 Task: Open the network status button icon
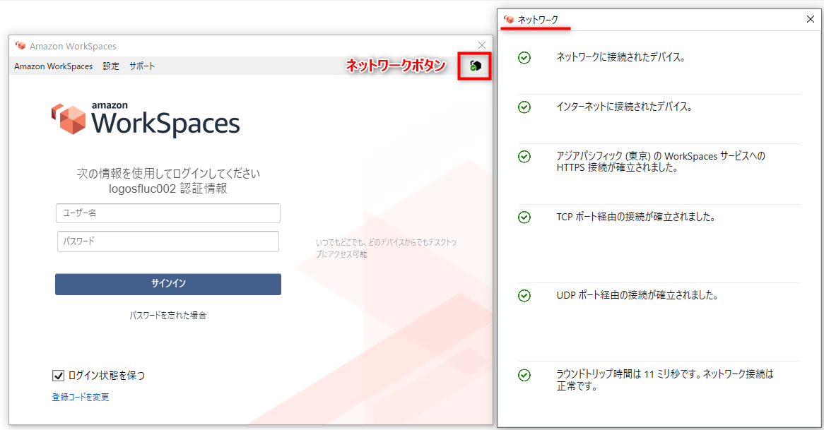475,66
